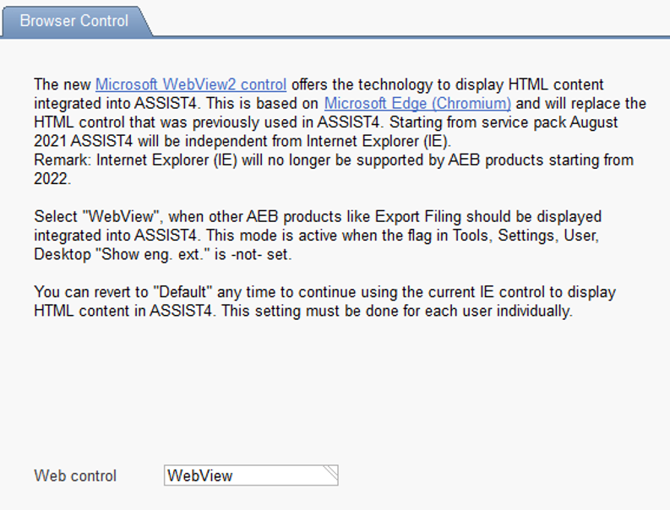670x510 pixels.
Task: Open the Microsoft WebView2 control link
Action: [x=191, y=84]
